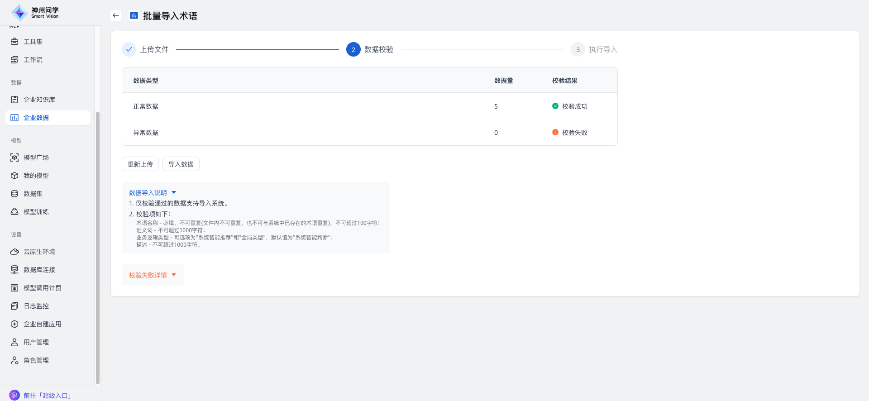Screen dimensions: 869x401
Task: Click the 模型训练 icon in sidebar
Action: (x=14, y=212)
